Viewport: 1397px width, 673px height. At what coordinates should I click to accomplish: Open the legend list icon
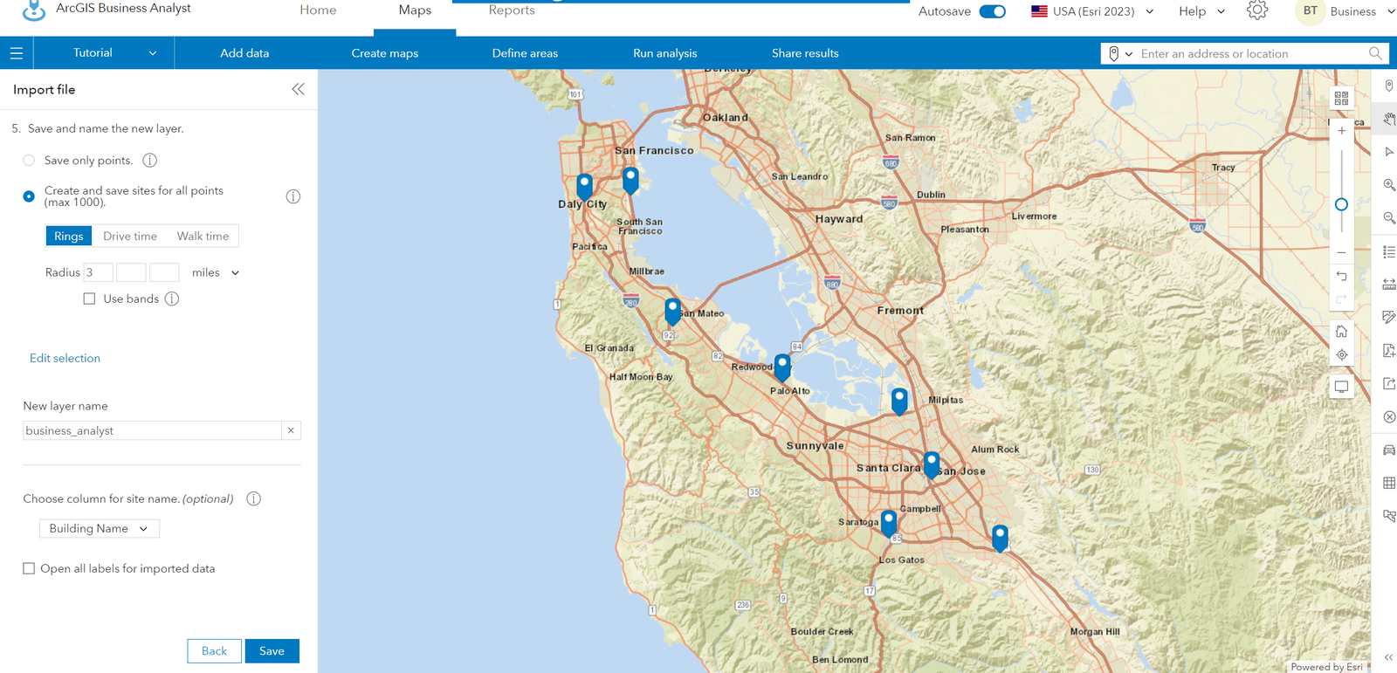[1388, 251]
